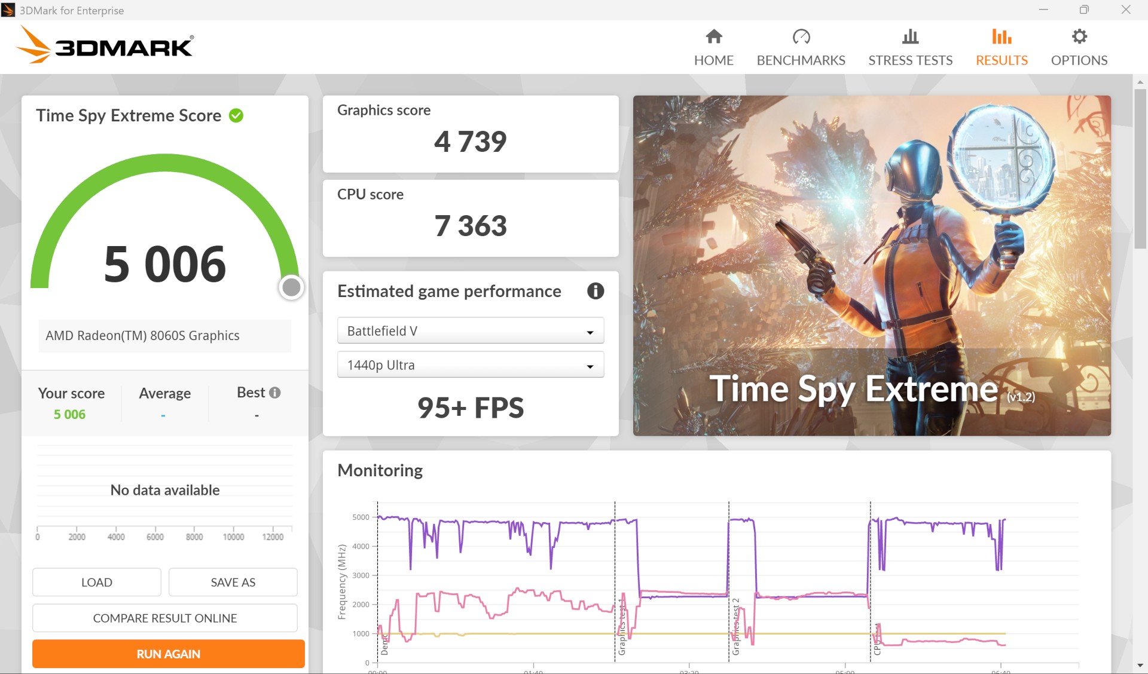Expand the Battlefield V game dropdown
Image resolution: width=1148 pixels, height=674 pixels.
470,330
